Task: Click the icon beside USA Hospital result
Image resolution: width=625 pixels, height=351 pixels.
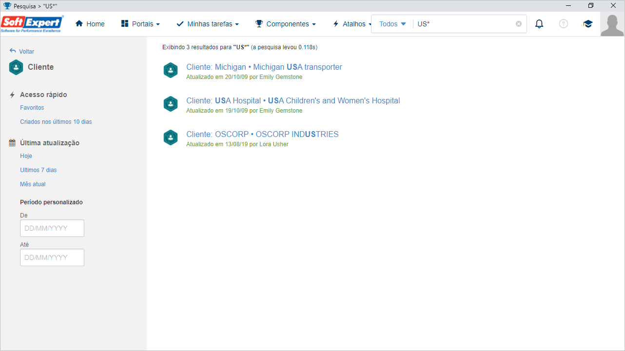Action: pyautogui.click(x=171, y=104)
